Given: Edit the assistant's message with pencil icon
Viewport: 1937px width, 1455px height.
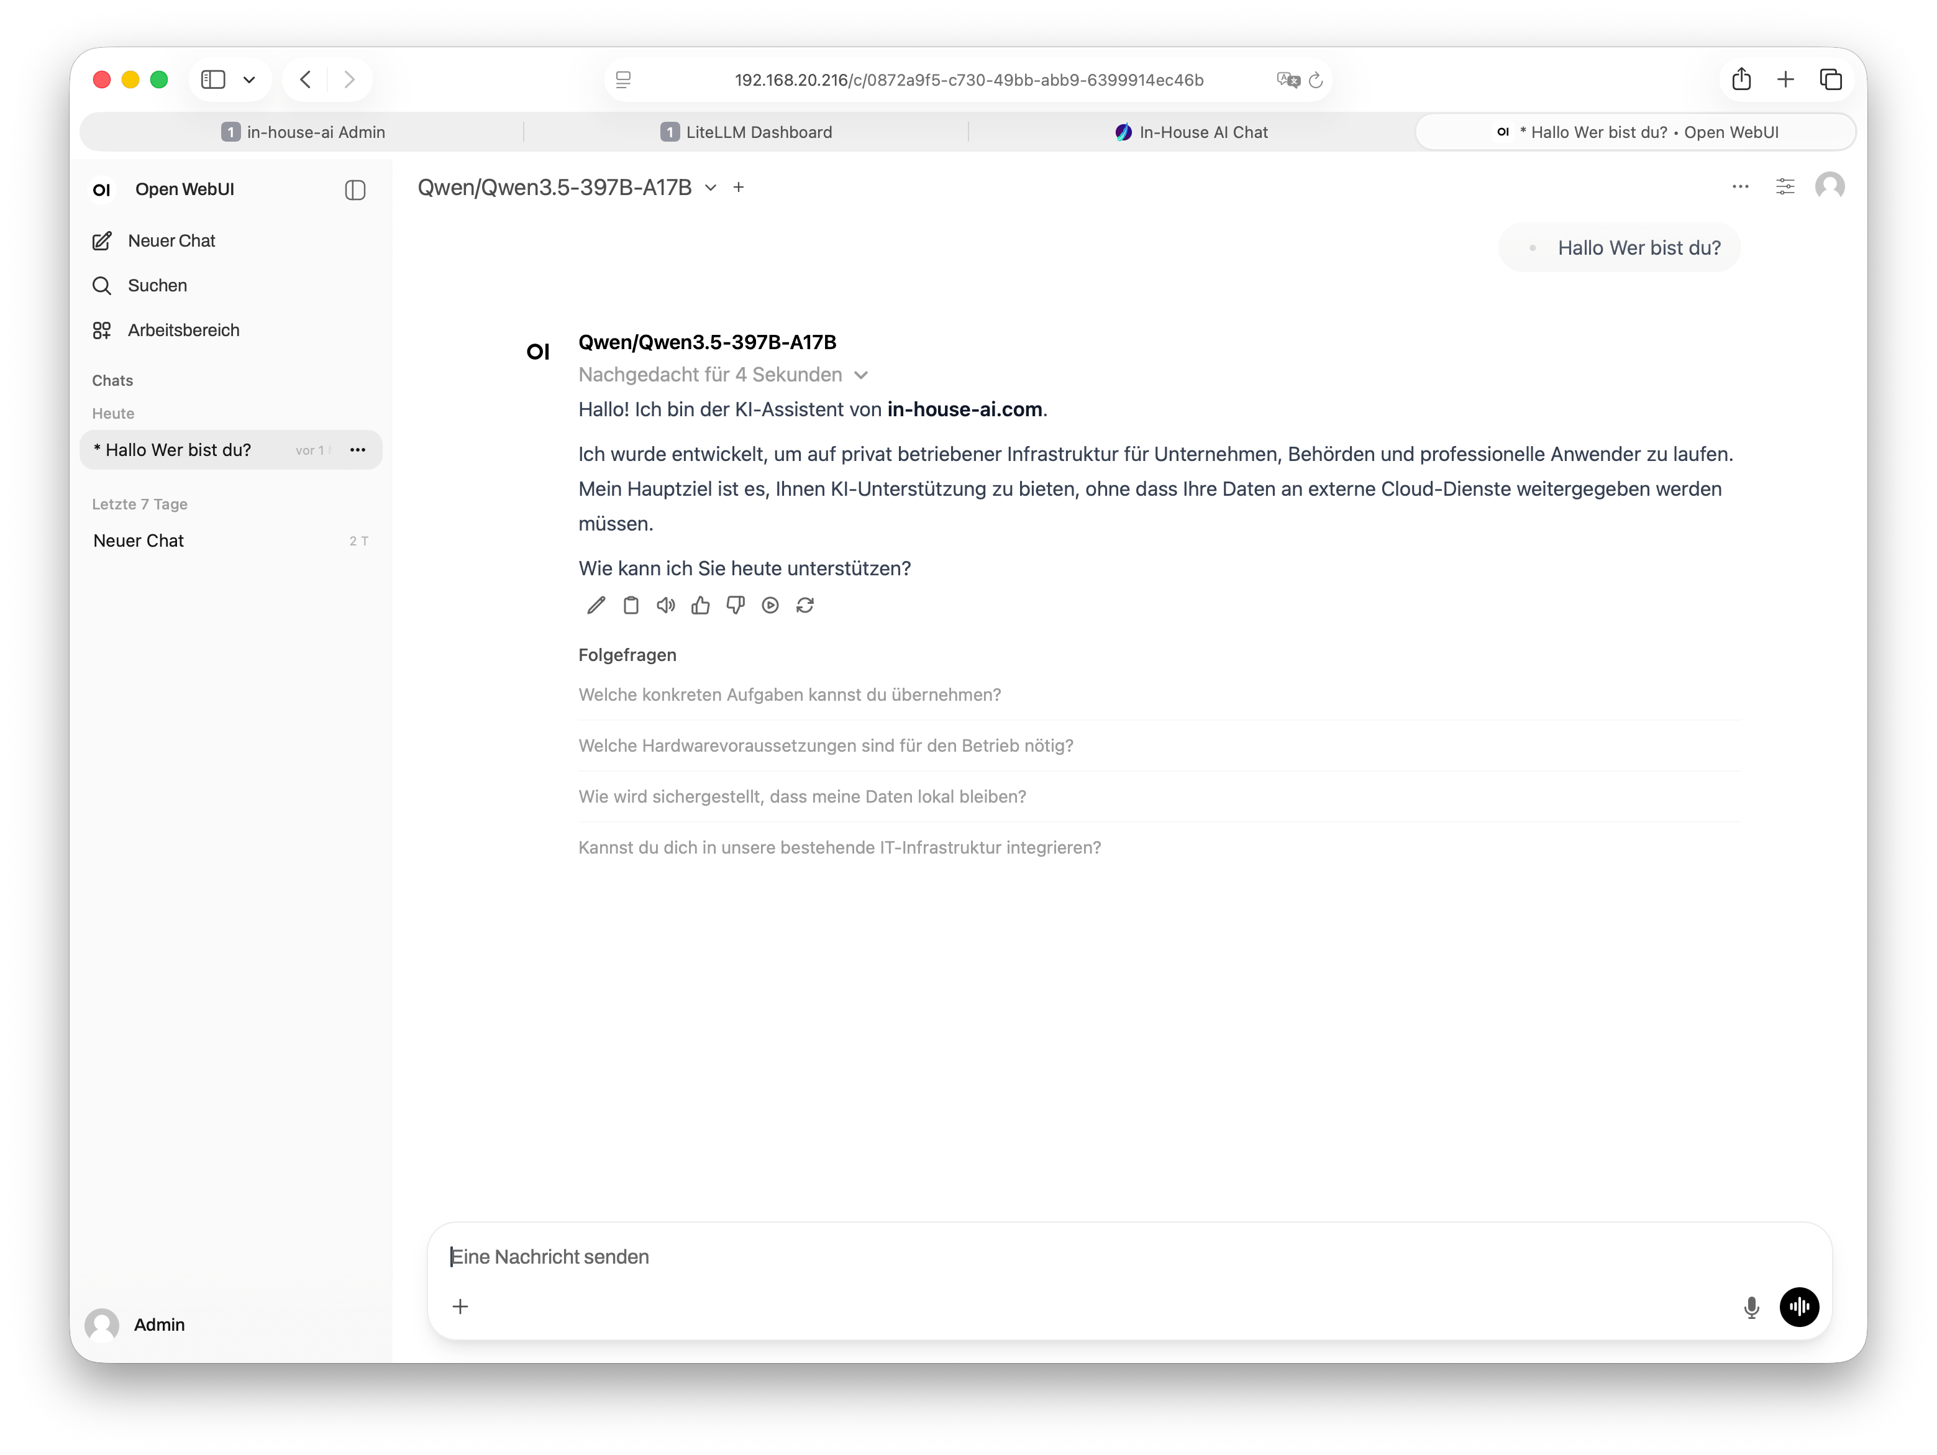Looking at the screenshot, I should pyautogui.click(x=596, y=605).
